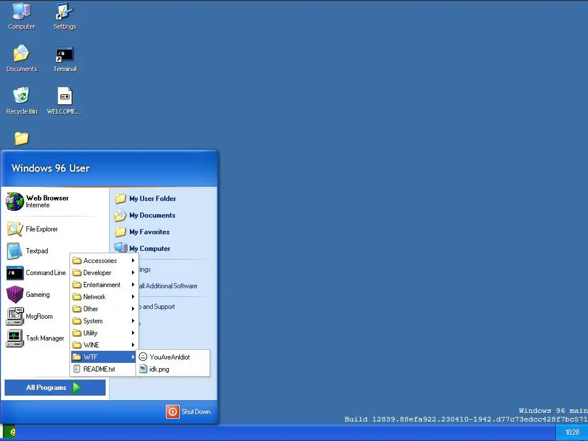Expand the Entertainment submenu

pos(104,285)
